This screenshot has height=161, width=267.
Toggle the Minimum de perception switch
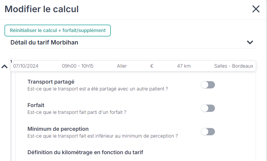(208, 132)
